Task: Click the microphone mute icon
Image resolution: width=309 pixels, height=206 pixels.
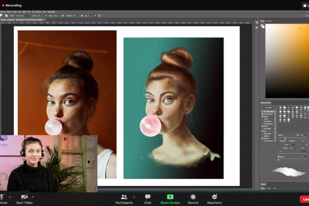Action: pyautogui.click(x=2, y=197)
